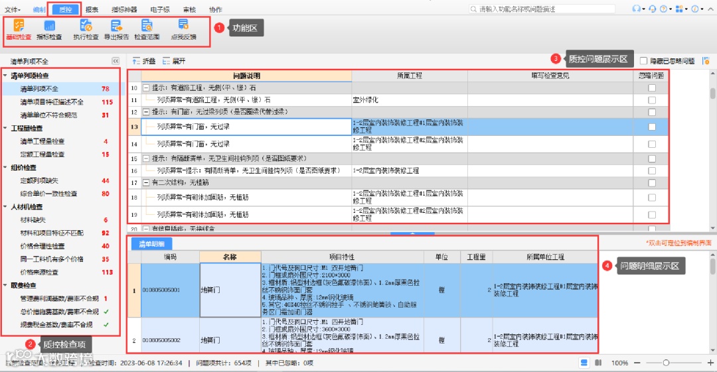Select 清单列项不全 check item
This screenshot has width=717, height=372.
62,89
